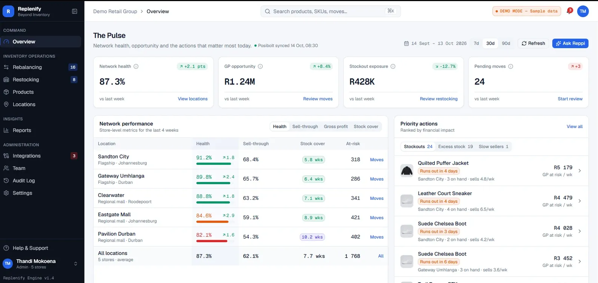The width and height of the screenshot is (598, 283).
Task: Click the Settings gear icon
Action: 6,193
